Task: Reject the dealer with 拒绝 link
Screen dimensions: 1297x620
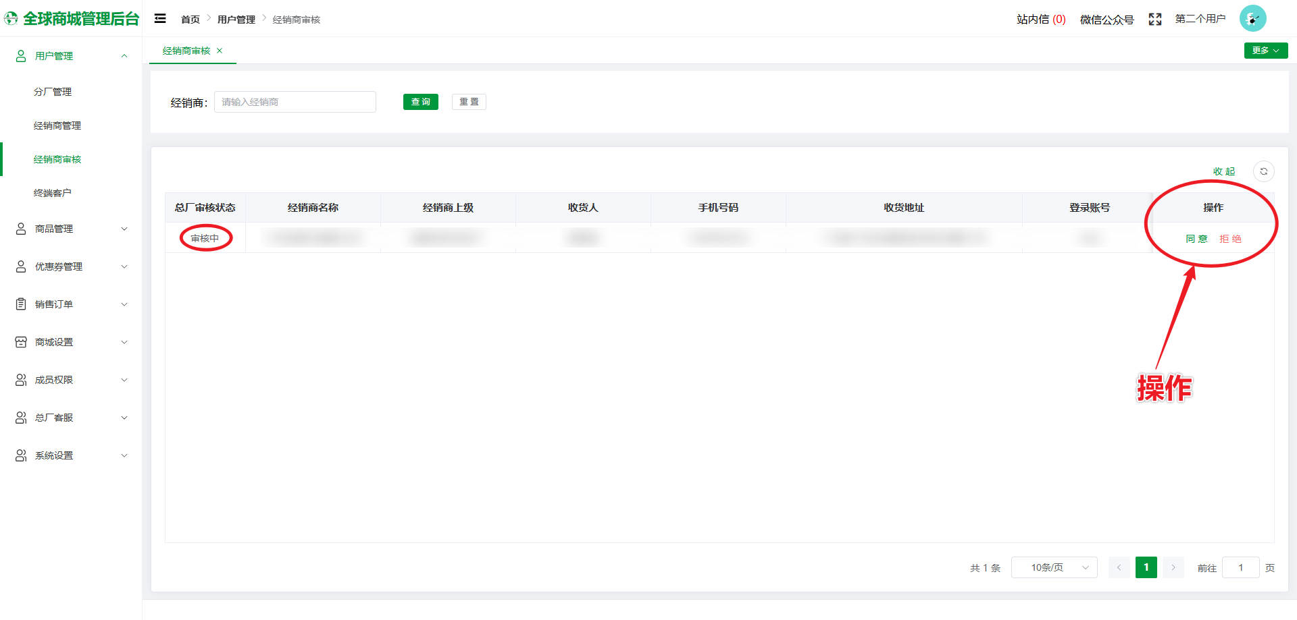Action: 1230,239
